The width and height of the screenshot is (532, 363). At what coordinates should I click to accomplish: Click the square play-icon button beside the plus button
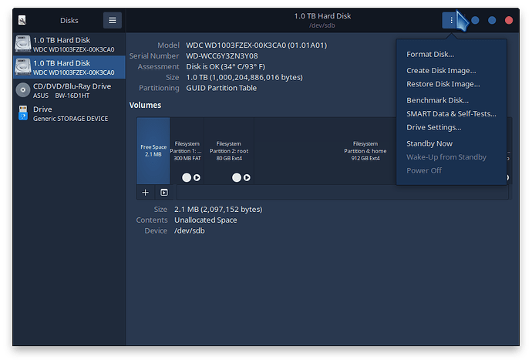click(164, 193)
